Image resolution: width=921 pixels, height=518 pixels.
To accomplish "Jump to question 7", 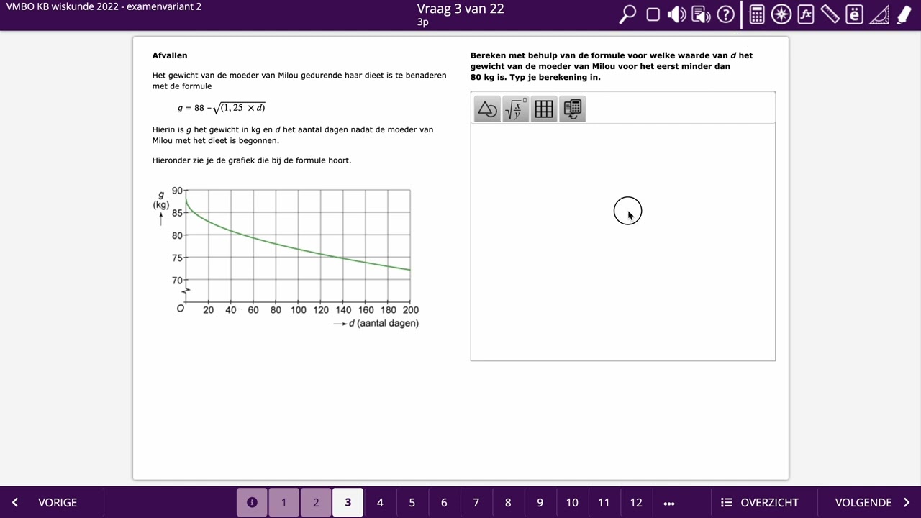I will [x=476, y=502].
